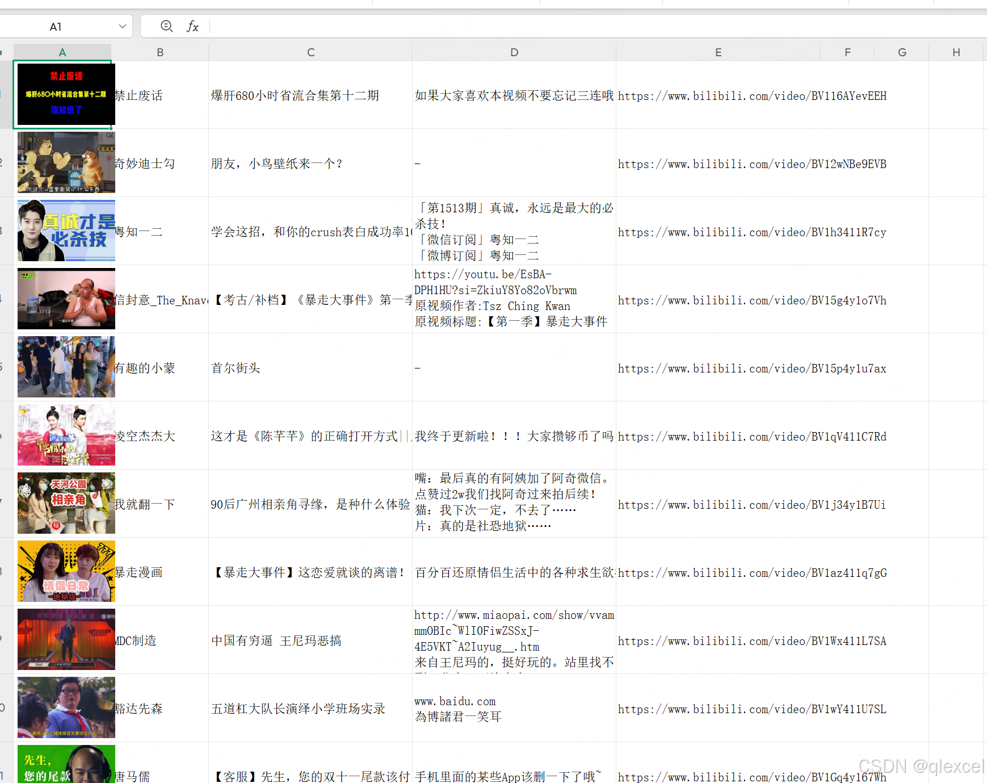Select column B header
987x783 pixels.
(160, 52)
